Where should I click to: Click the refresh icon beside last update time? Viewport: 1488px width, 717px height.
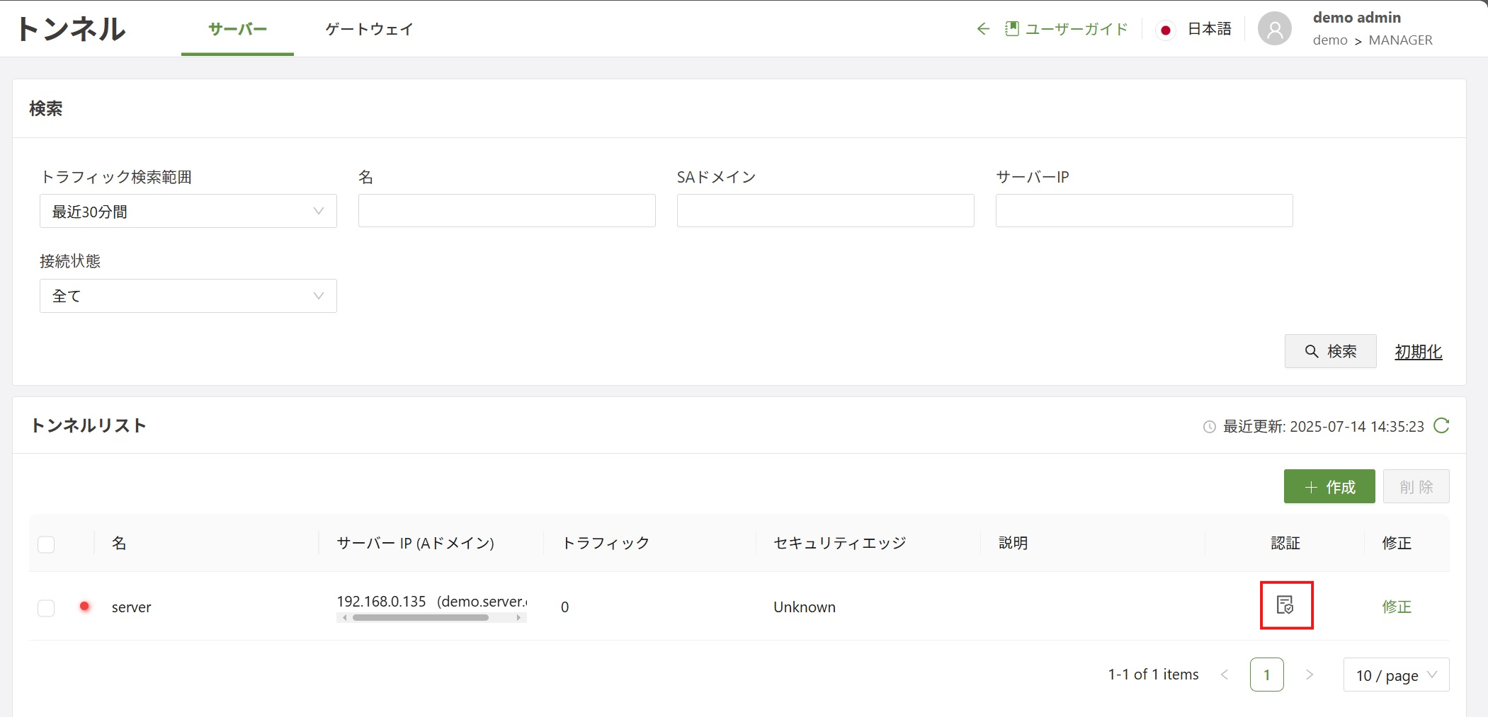[1441, 426]
